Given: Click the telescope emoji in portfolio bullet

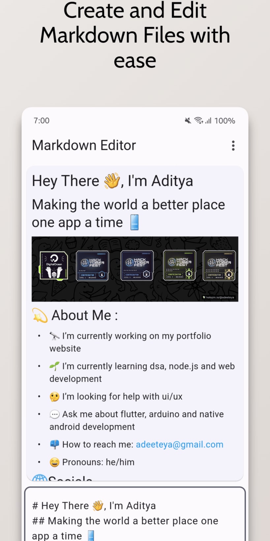Looking at the screenshot, I should (54, 336).
